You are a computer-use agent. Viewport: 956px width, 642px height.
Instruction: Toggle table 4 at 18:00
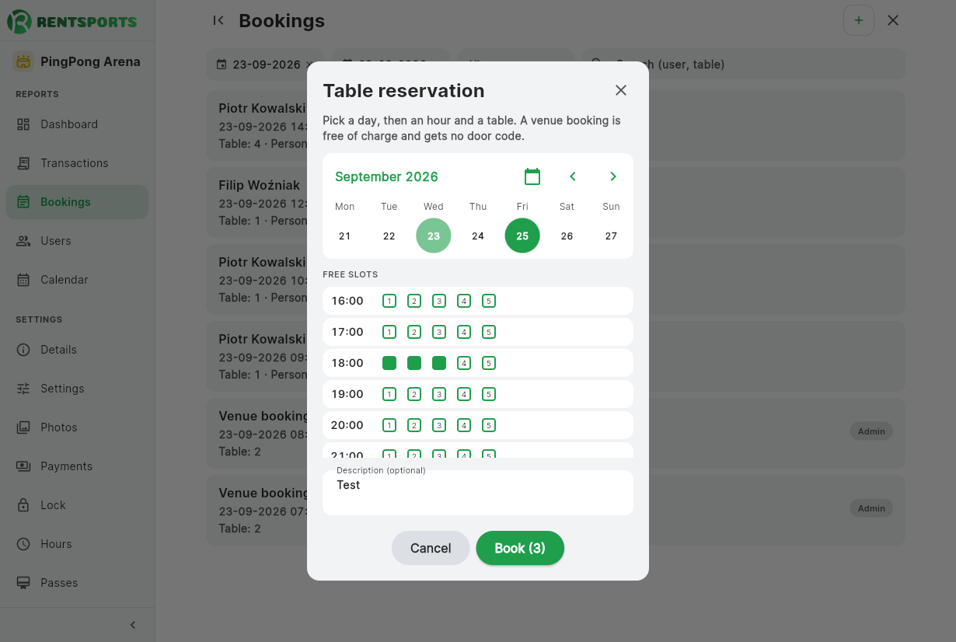(464, 363)
